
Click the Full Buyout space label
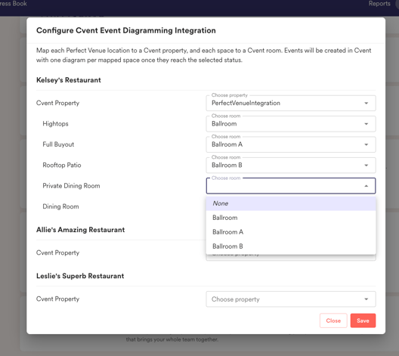pos(58,144)
